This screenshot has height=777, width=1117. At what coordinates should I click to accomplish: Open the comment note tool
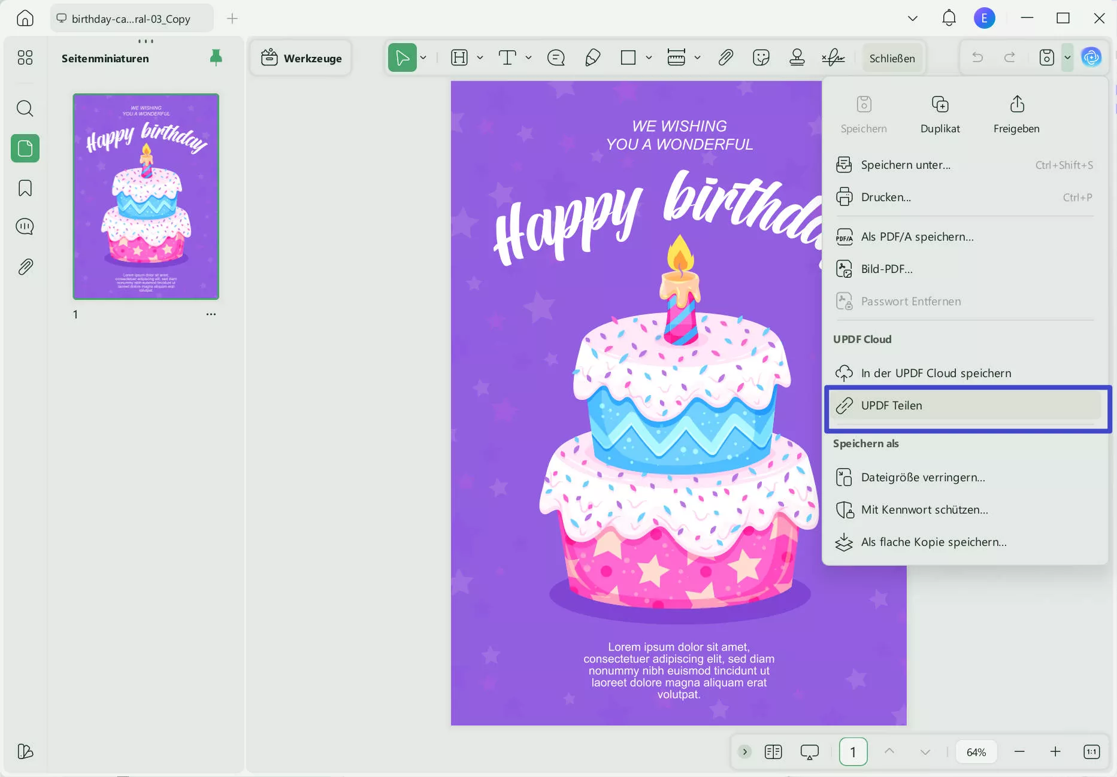[556, 58]
